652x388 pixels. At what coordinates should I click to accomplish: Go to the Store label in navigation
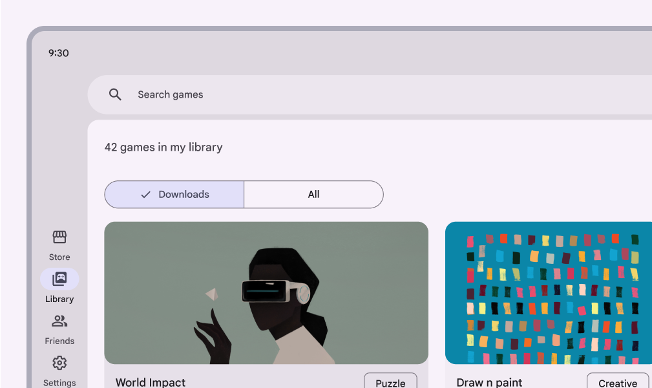point(59,257)
